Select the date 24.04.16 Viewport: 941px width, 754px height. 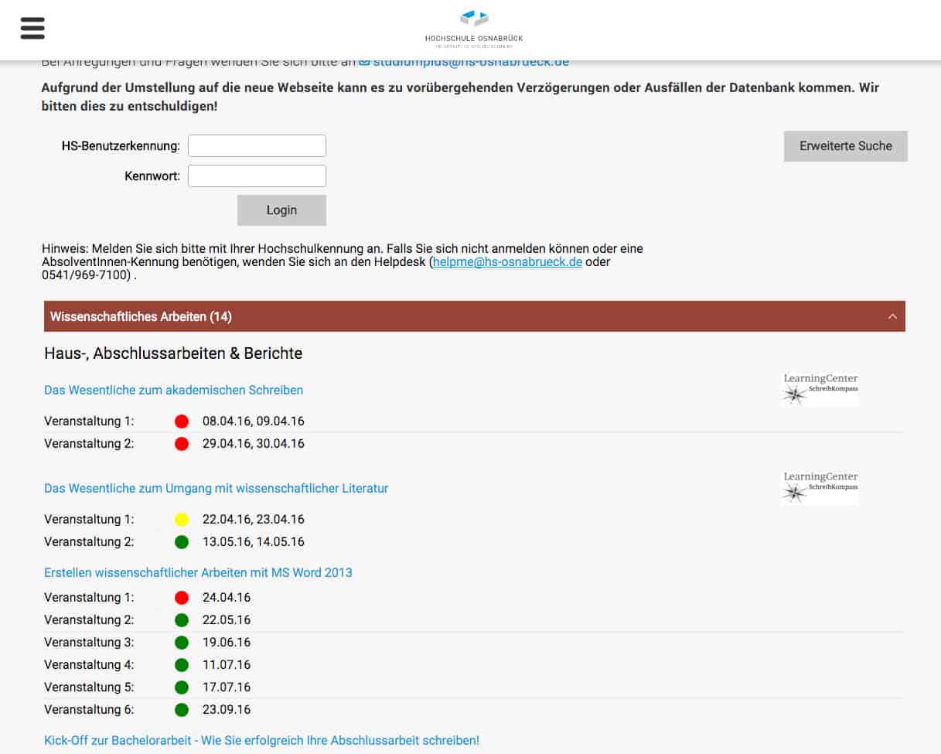[x=227, y=598]
